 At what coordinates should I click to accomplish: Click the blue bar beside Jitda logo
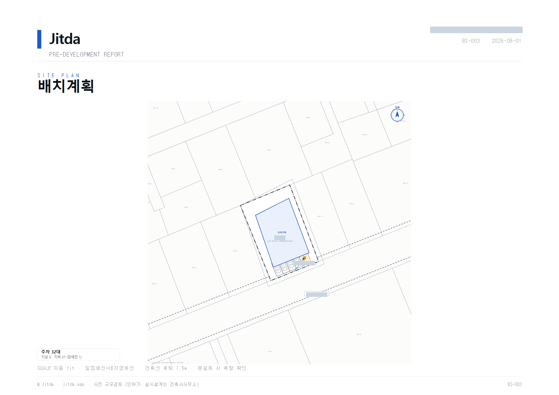coord(39,39)
